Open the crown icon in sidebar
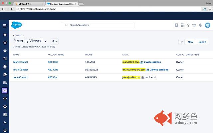Screen dimensions: 213x133 tap(5, 43)
